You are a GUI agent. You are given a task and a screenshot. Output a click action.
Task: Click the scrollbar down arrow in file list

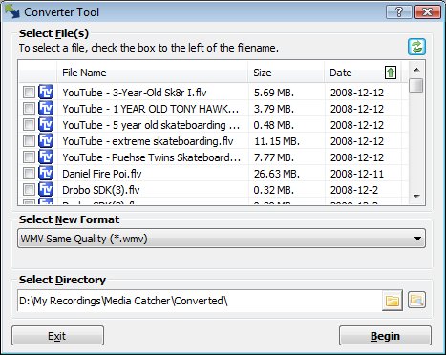coord(416,197)
